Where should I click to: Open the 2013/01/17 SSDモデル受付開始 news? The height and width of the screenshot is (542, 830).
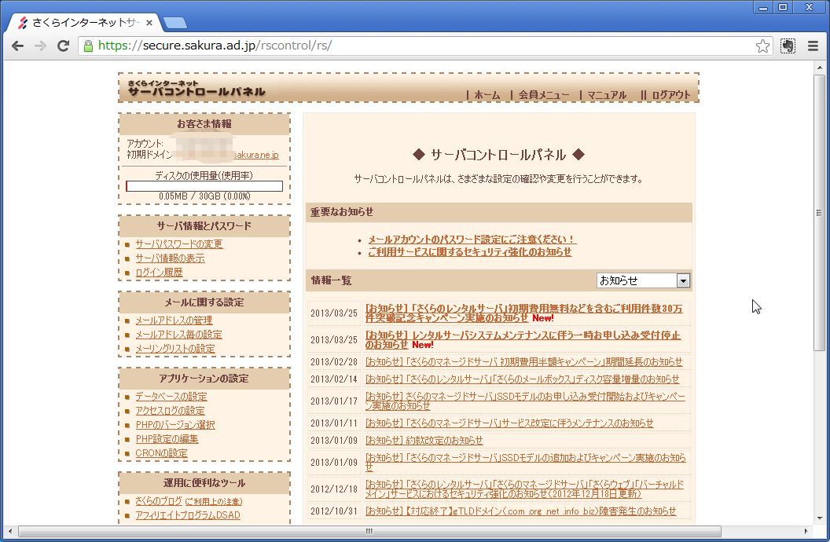(x=525, y=401)
